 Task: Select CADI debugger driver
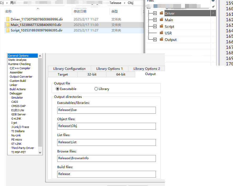(x=15, y=102)
